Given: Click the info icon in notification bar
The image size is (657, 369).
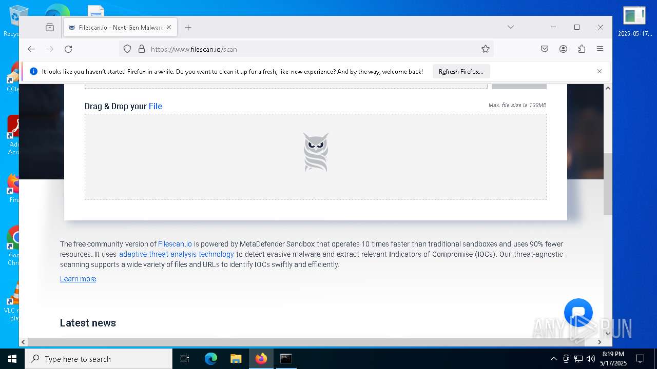Looking at the screenshot, I should pyautogui.click(x=33, y=72).
